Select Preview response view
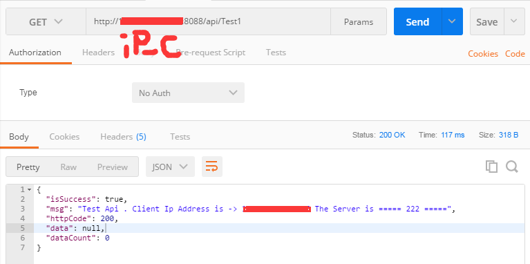This screenshot has width=530, height=264. coord(113,167)
